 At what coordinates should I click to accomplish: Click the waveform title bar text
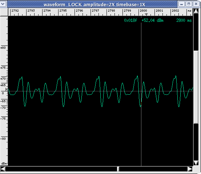click(x=95, y=5)
